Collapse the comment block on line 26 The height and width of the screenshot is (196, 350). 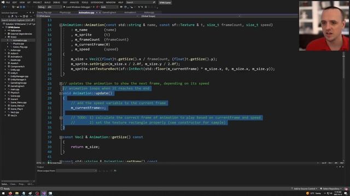(61, 83)
